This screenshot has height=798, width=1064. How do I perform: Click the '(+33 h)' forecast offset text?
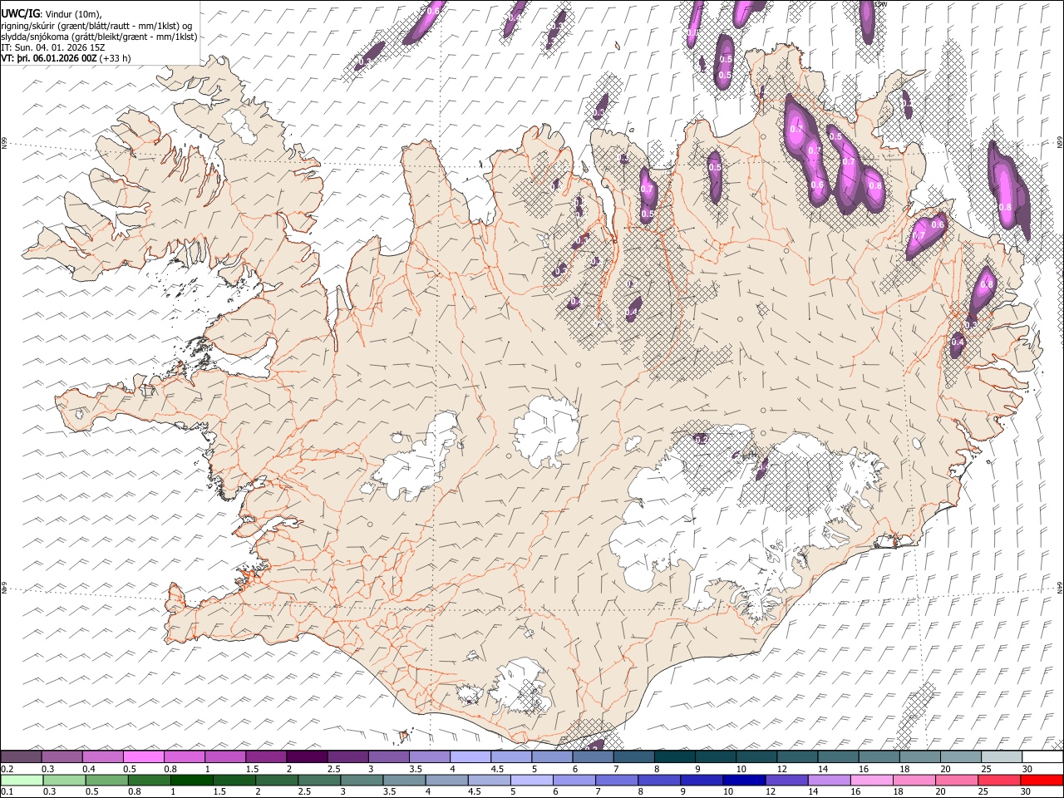pos(116,58)
